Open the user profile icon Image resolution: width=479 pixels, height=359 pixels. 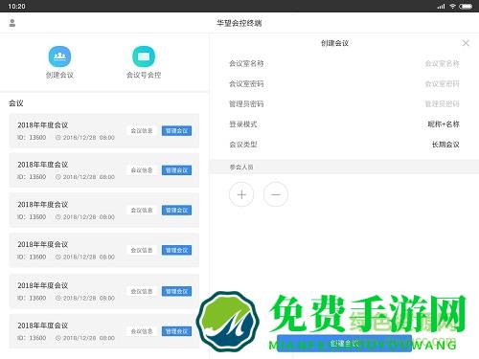12,23
